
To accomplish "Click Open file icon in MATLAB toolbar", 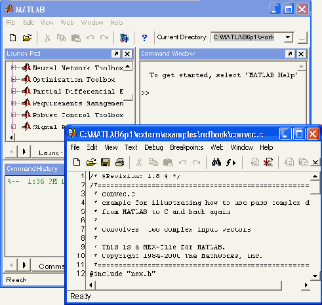I will (27, 38).
